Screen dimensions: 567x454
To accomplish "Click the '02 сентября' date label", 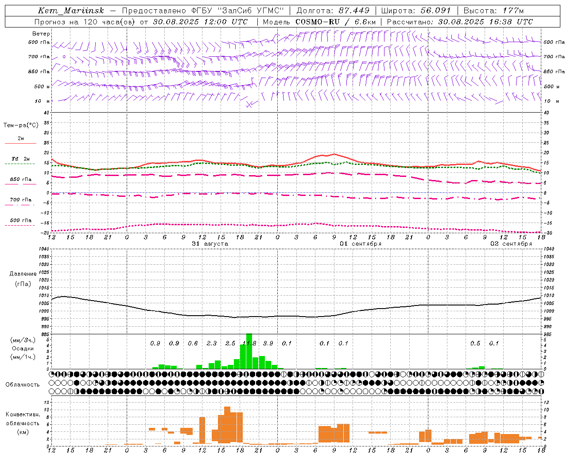I will click(511, 244).
